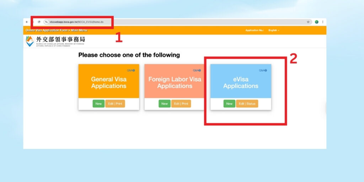Open Q&A help on General Visa card
The width and height of the screenshot is (364, 182).
[131, 70]
